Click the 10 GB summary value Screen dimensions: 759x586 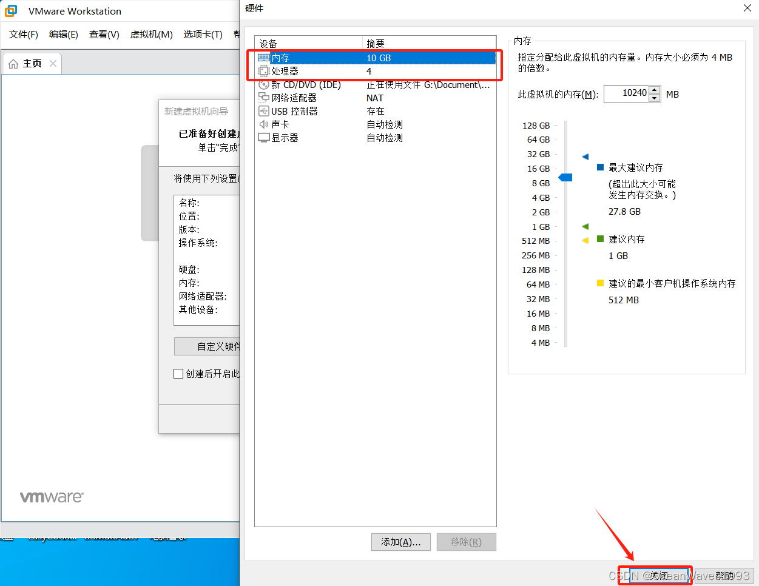pos(379,58)
